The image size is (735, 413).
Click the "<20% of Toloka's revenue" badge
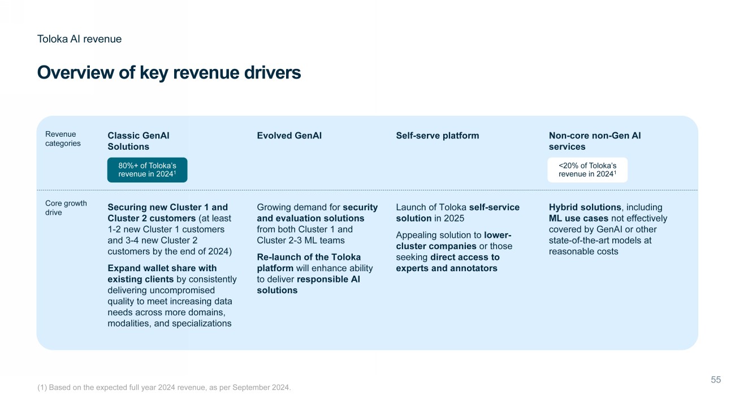pos(587,169)
